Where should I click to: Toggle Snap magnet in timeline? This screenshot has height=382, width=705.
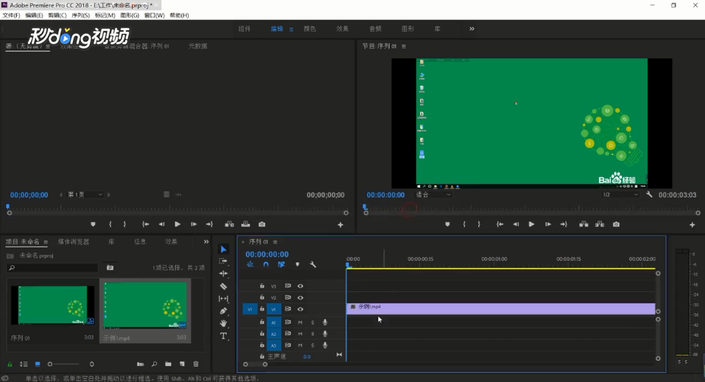pos(266,265)
